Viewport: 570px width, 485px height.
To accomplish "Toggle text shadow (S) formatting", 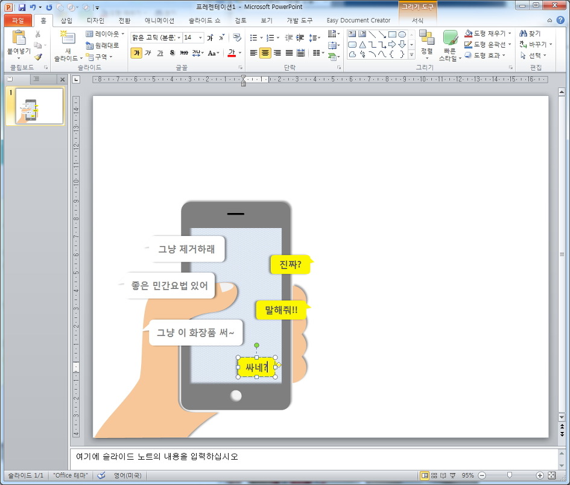I will tap(172, 53).
